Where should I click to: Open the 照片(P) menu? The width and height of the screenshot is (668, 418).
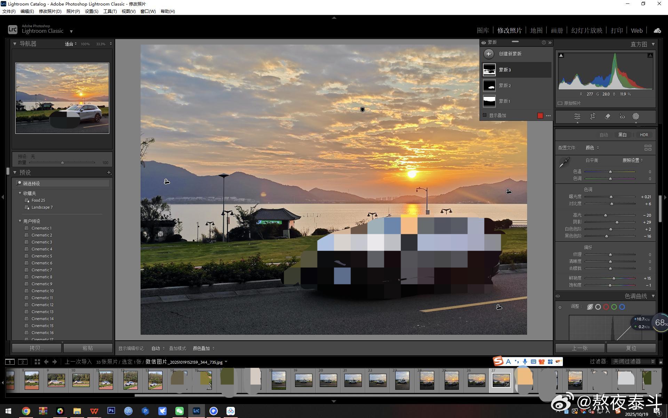point(73,11)
